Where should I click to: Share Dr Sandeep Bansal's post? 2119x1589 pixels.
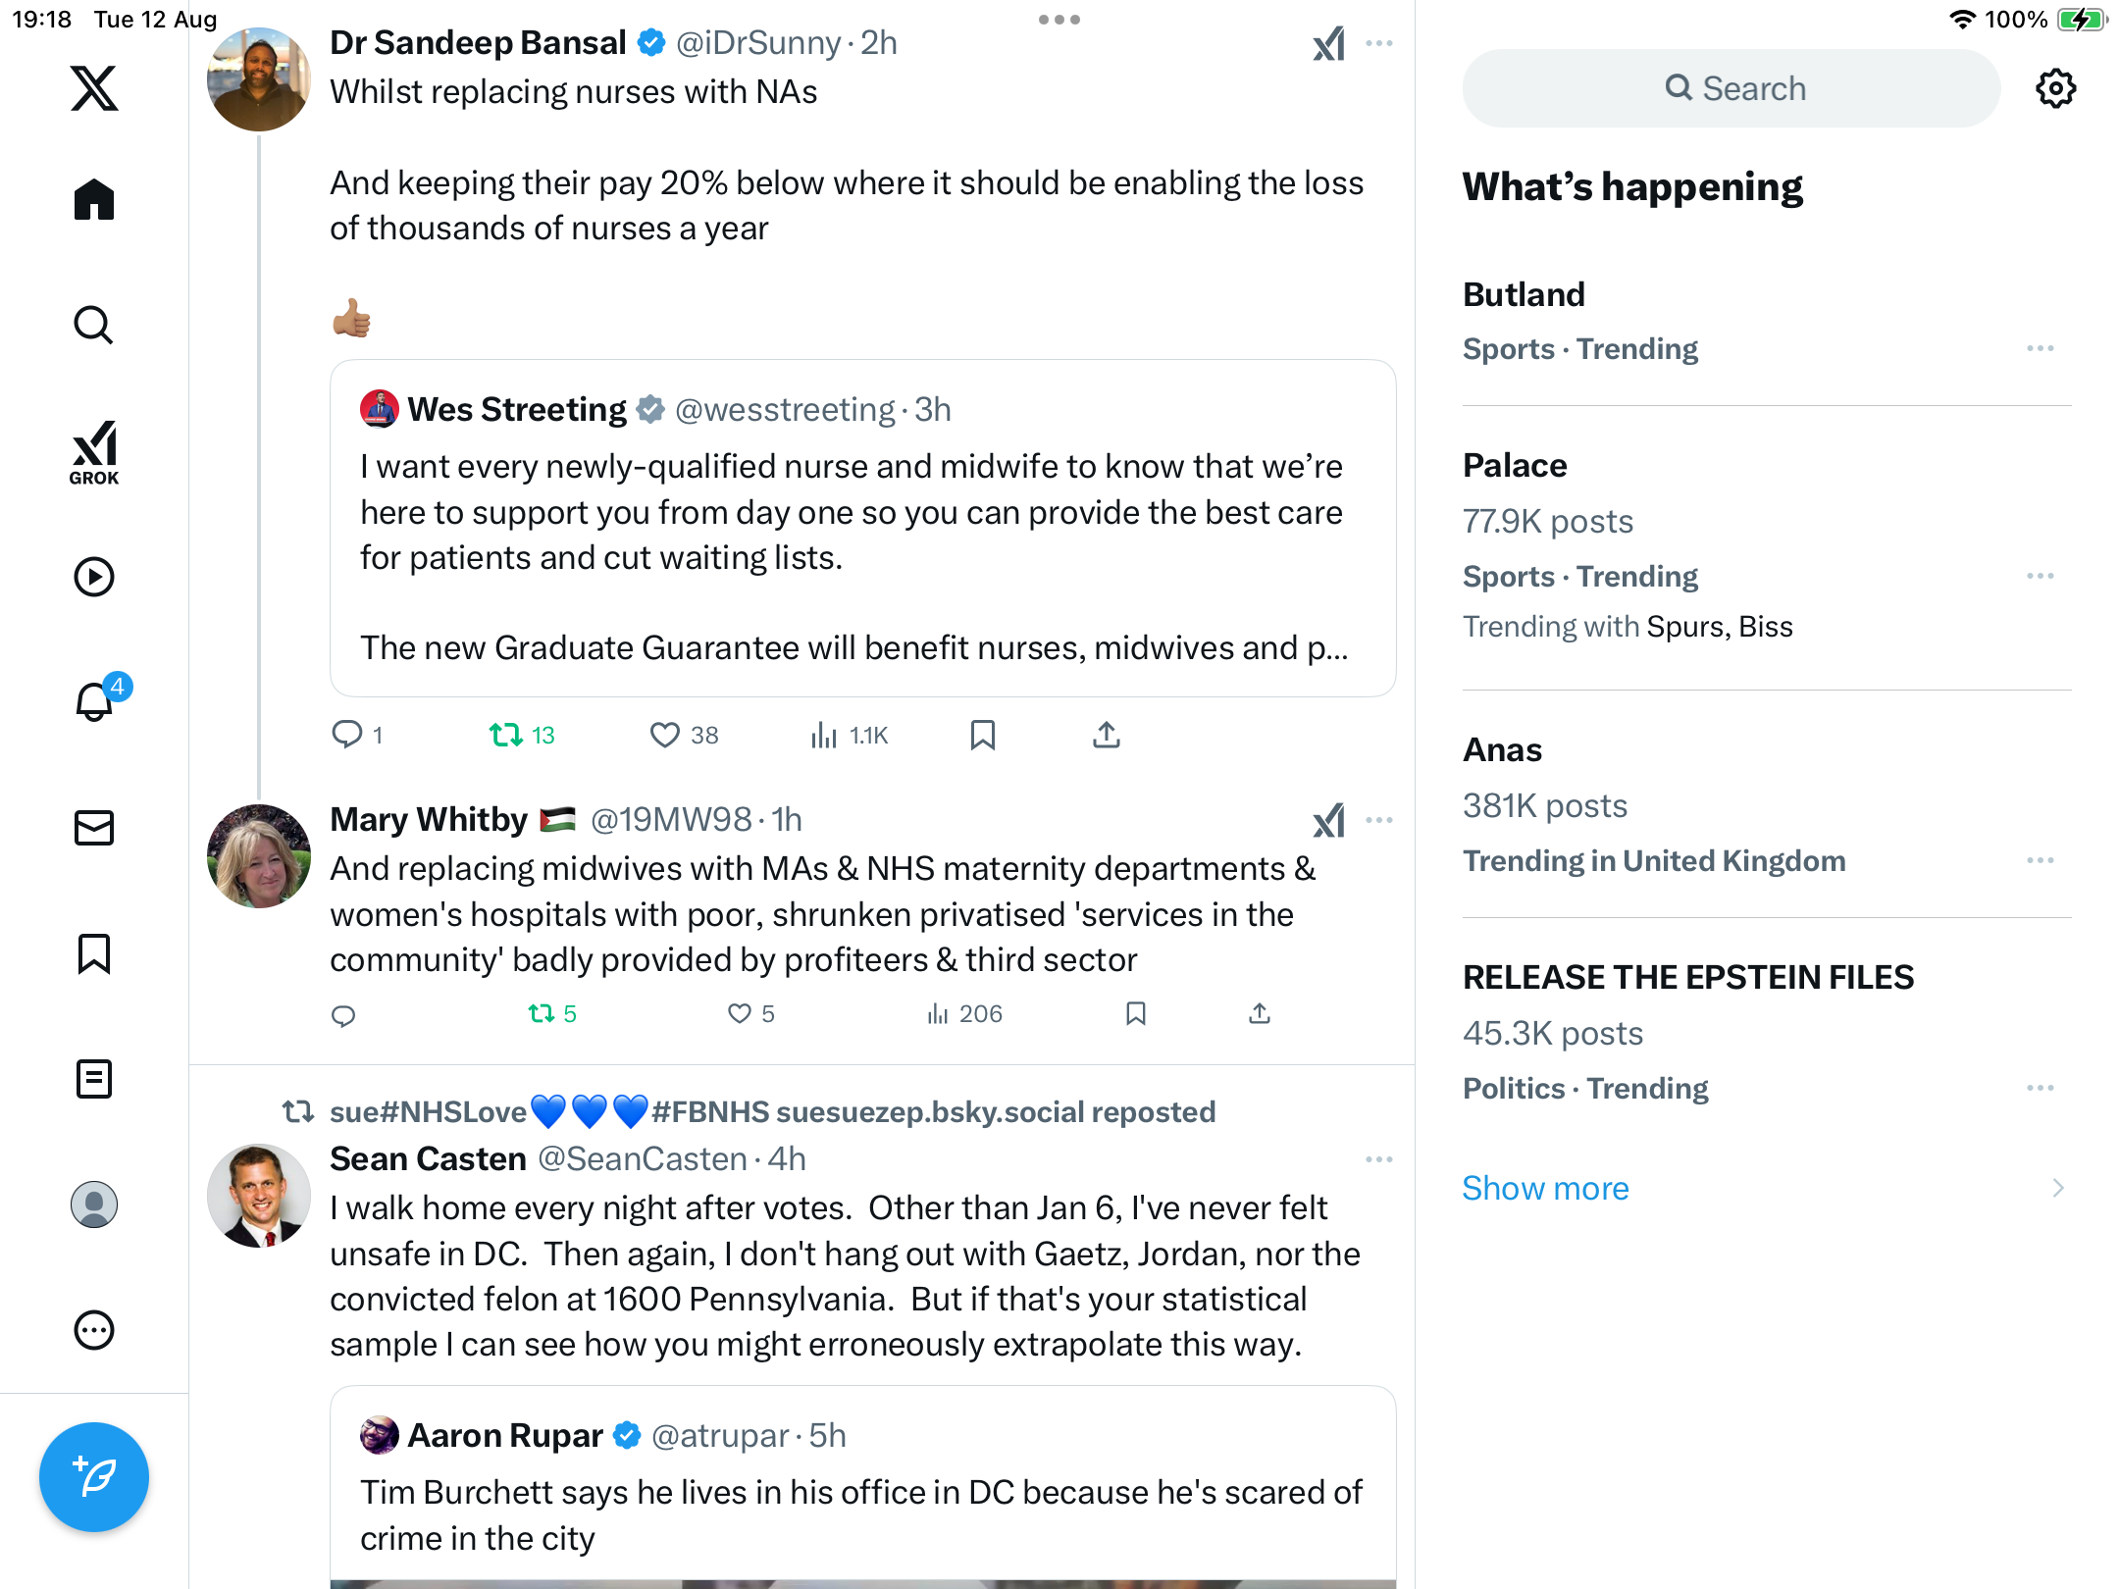pyautogui.click(x=1107, y=735)
